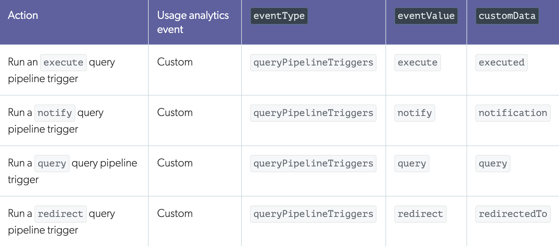Screen dimensions: 559x246
Task: Click the customData code label in header
Action: tap(507, 16)
